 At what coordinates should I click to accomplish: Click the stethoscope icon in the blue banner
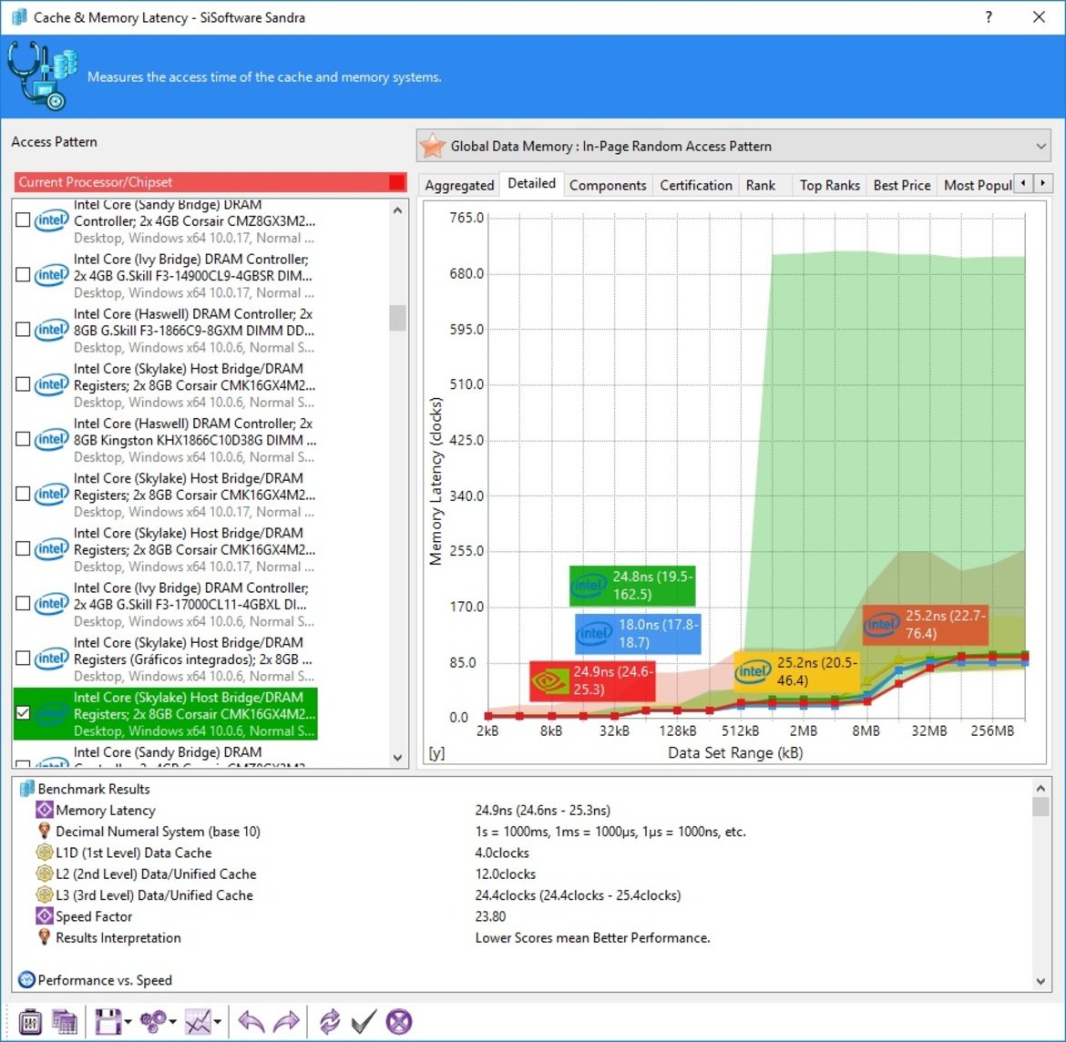(x=42, y=76)
